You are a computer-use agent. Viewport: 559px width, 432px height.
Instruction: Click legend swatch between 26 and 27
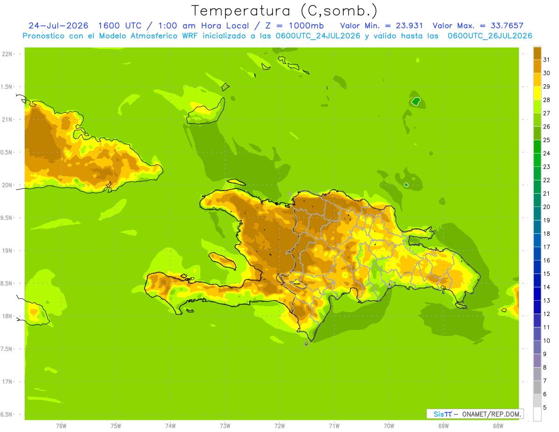pos(537,120)
